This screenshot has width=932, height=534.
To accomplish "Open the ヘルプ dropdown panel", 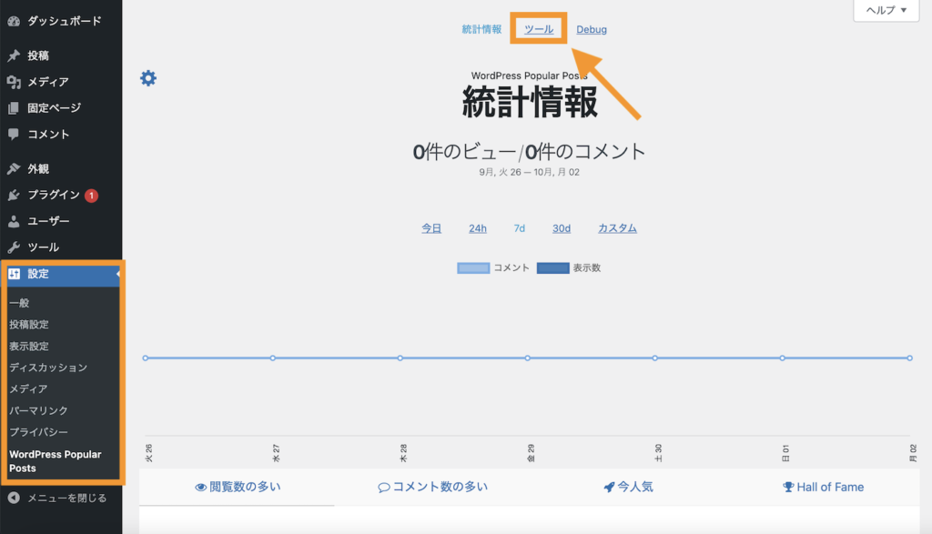I will point(884,11).
